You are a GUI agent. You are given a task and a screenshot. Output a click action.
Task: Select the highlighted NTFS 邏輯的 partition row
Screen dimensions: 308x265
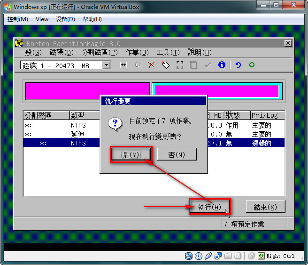154,143
